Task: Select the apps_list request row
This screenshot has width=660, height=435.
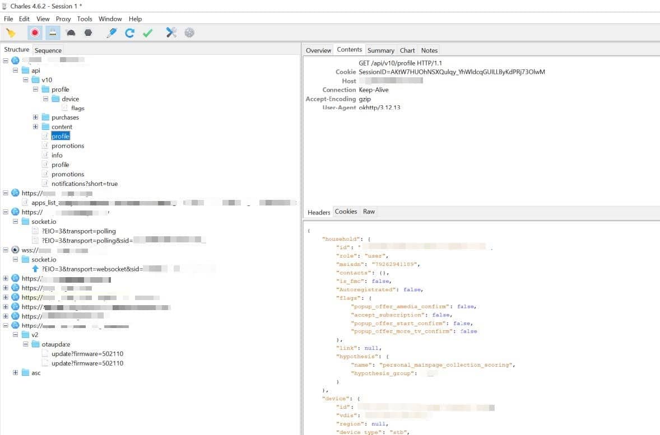Action: 160,203
